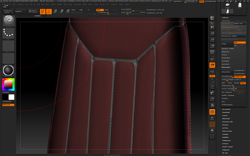
Task: Open the material sphere selector
Action: (x=8, y=71)
